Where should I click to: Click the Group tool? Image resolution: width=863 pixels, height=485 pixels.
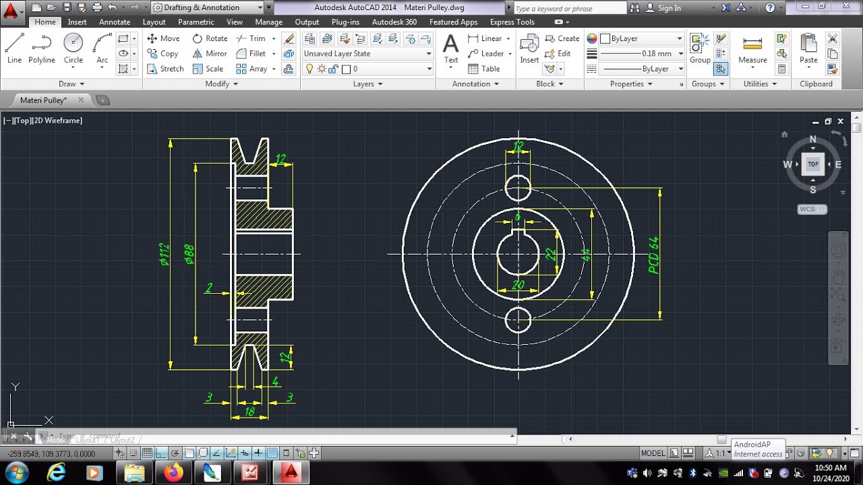click(x=700, y=48)
